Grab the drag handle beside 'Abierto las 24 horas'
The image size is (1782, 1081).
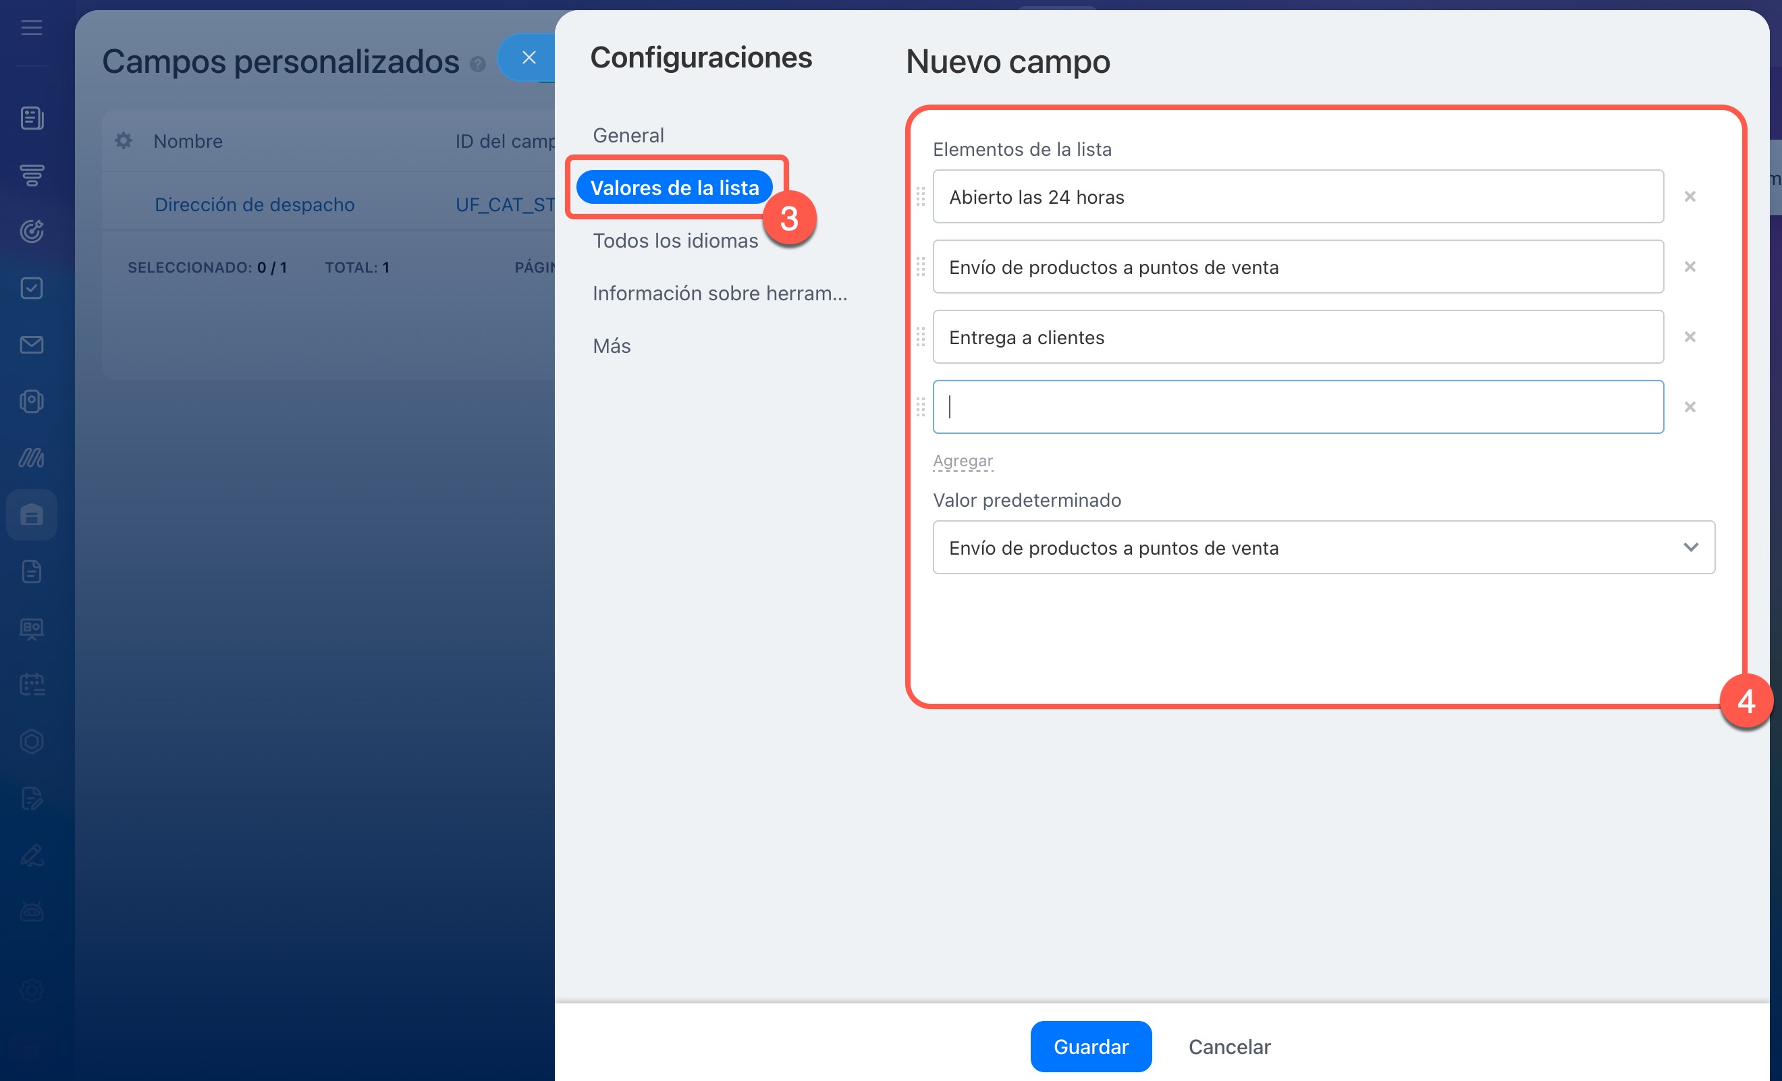click(x=921, y=196)
